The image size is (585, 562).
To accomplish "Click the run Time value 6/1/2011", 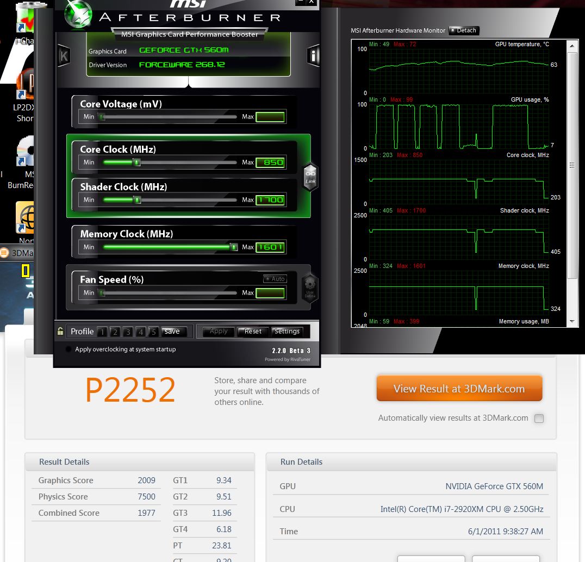I will [x=505, y=532].
